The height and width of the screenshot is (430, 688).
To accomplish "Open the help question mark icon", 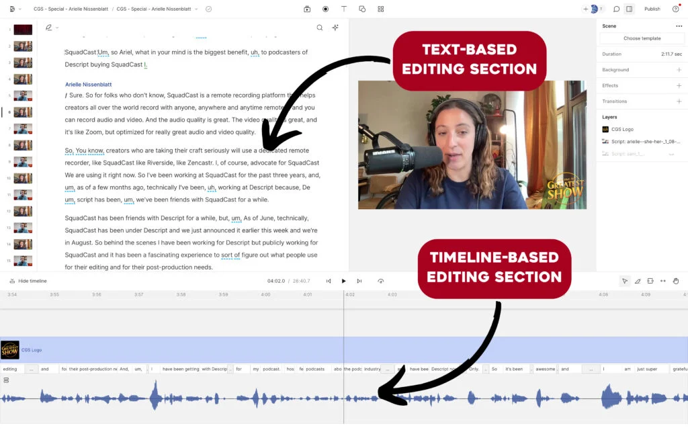I will pyautogui.click(x=676, y=9).
